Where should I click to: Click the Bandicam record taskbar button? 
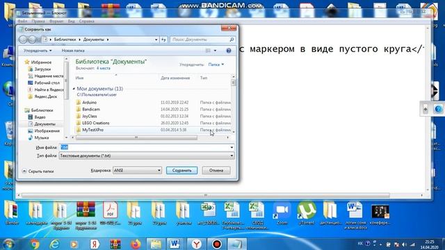[217, 244]
